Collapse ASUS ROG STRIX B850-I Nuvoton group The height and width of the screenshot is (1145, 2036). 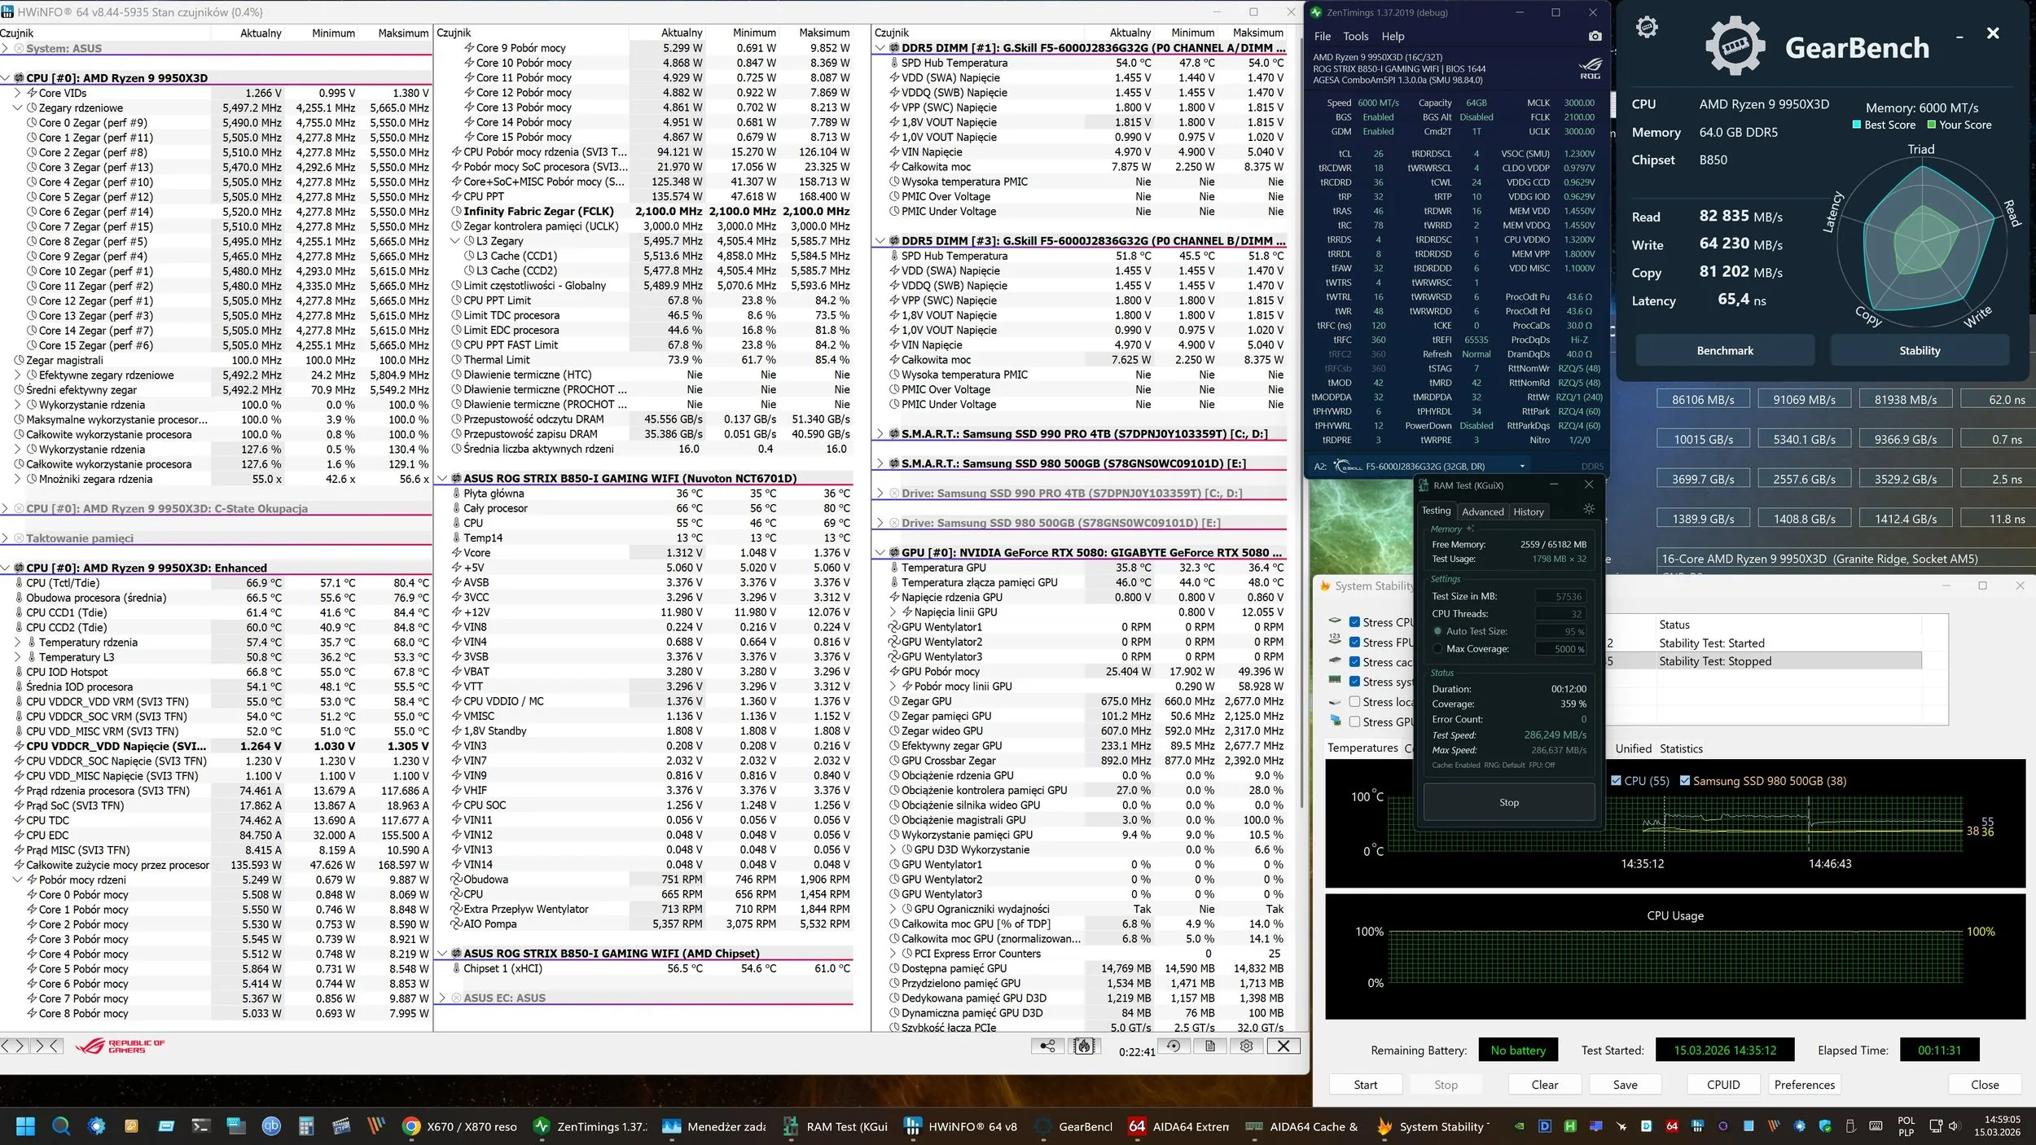click(443, 479)
